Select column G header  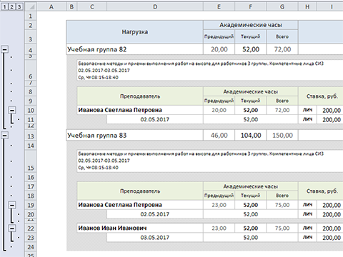282,7
